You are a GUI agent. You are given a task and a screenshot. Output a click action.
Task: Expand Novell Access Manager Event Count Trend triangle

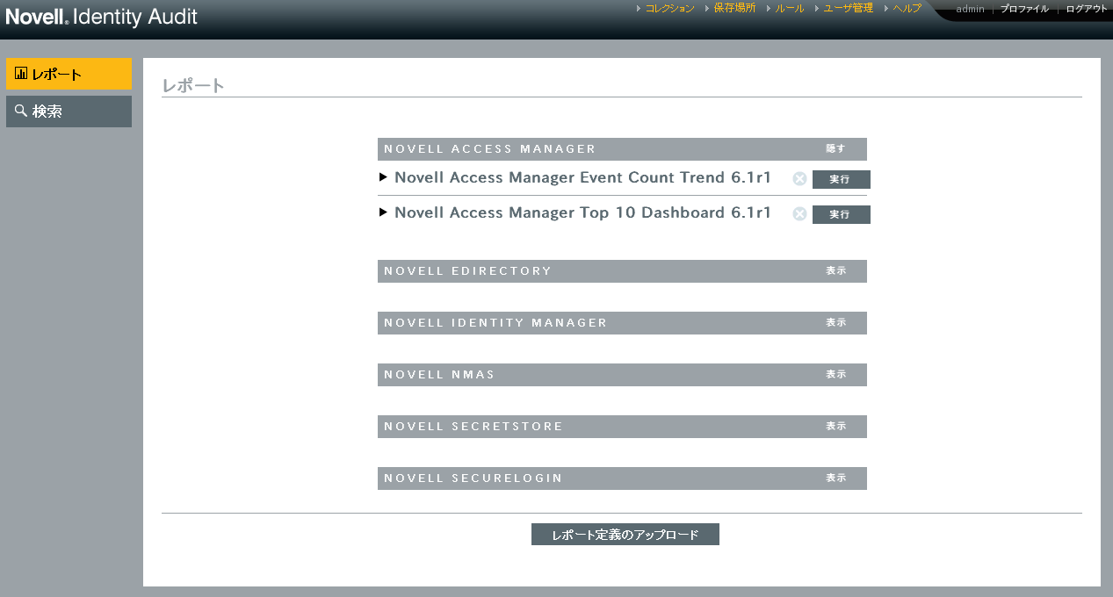click(x=383, y=177)
